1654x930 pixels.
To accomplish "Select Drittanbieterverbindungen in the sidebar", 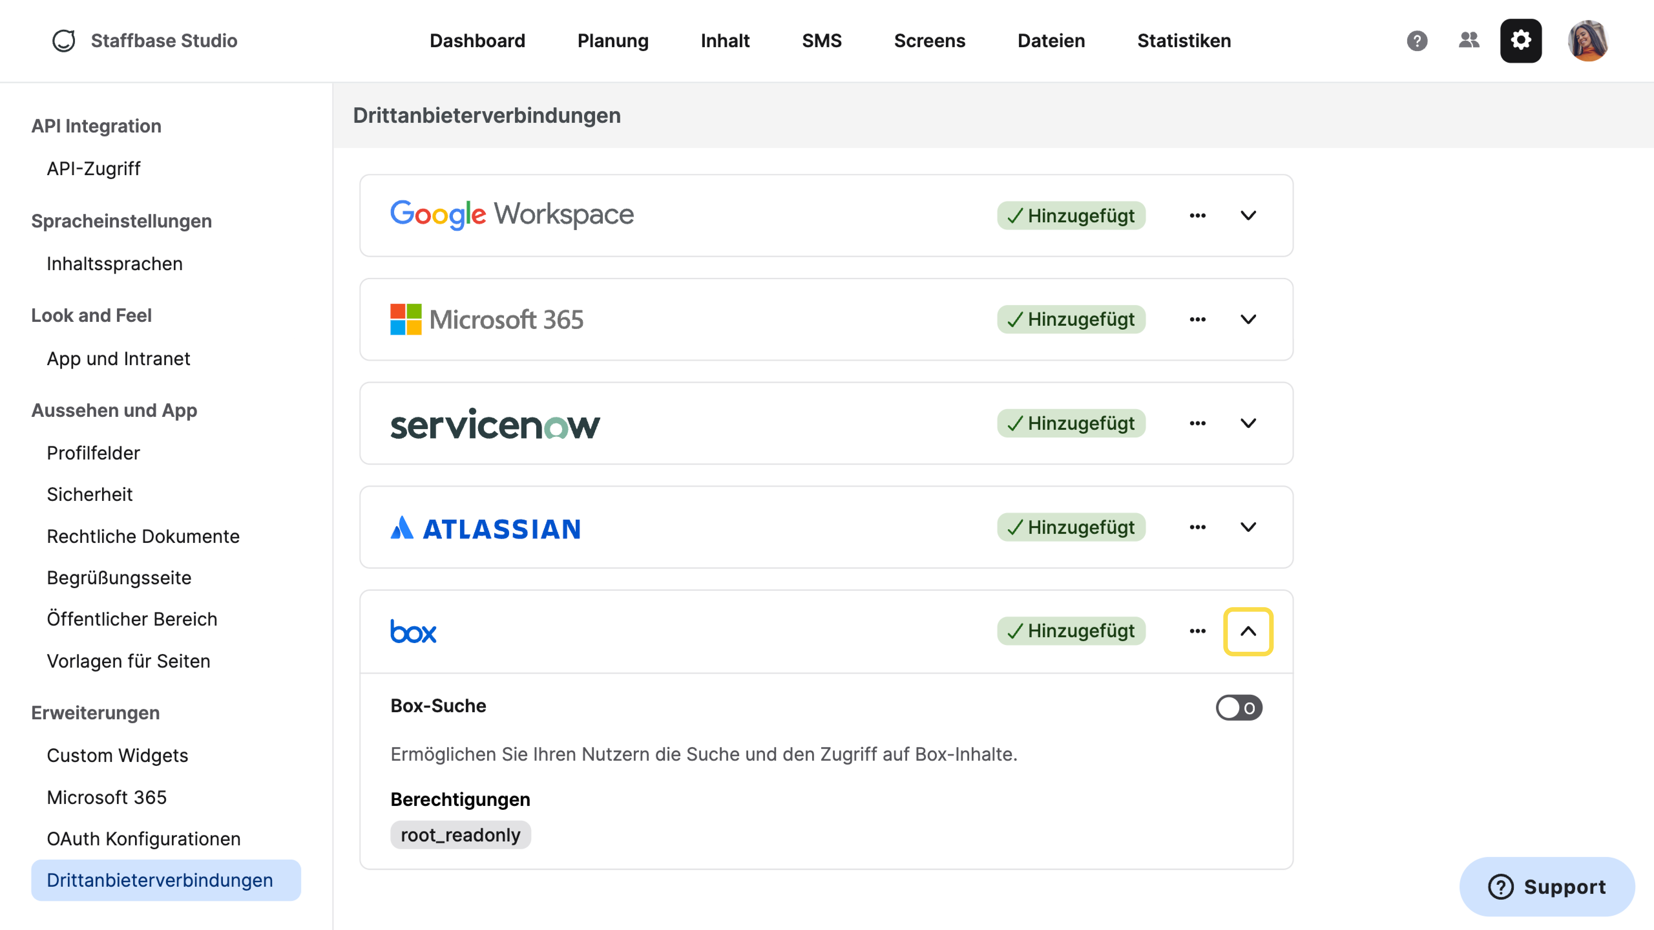I will (166, 880).
